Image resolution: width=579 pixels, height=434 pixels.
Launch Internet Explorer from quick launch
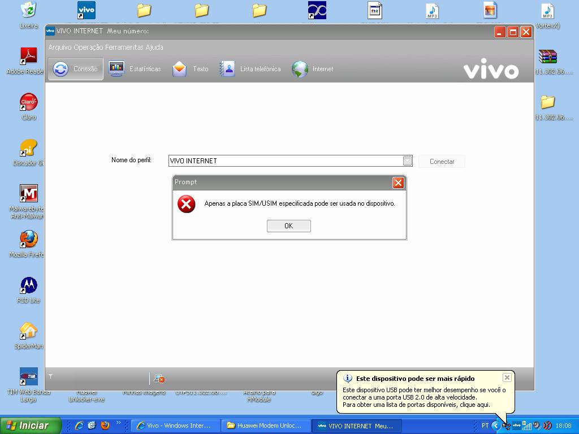pyautogui.click(x=79, y=426)
